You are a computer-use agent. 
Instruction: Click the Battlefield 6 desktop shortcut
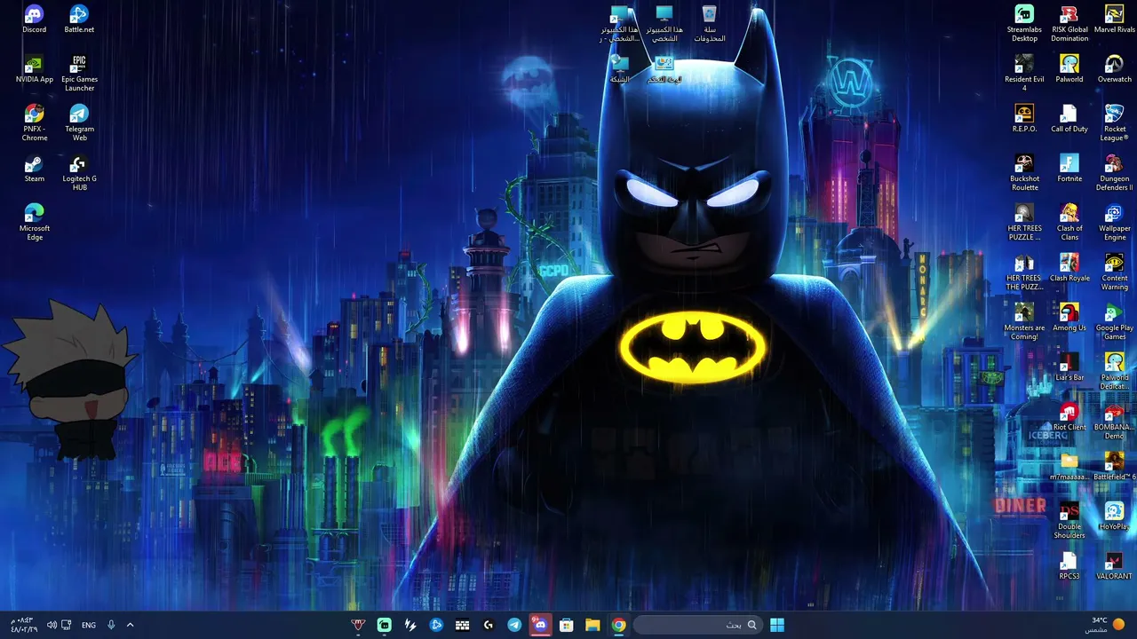[1114, 466]
